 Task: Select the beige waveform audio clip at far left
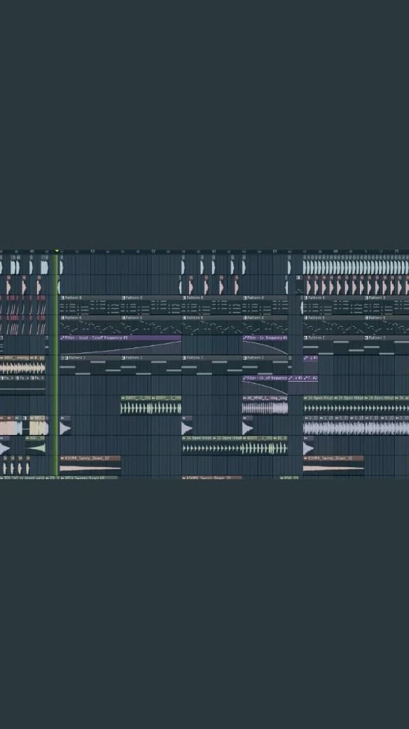[x=22, y=365]
